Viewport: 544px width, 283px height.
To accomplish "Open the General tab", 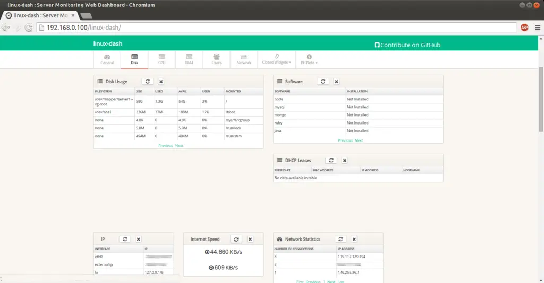I will 107,59.
